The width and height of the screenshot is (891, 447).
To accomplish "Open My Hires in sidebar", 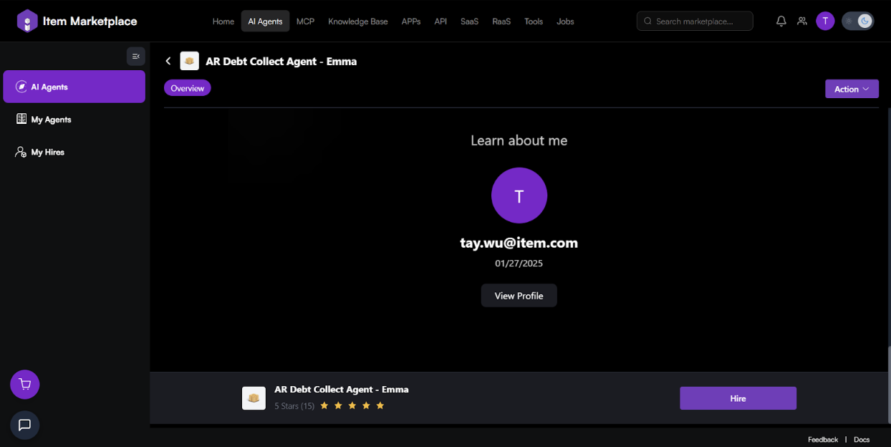I will click(48, 153).
